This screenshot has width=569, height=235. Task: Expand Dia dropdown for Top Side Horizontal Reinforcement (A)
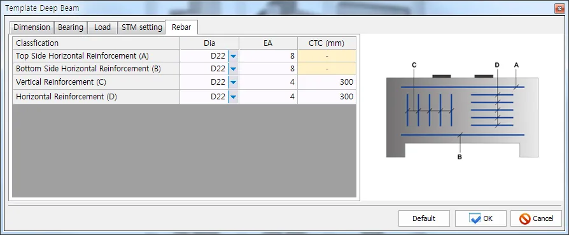[x=234, y=56]
